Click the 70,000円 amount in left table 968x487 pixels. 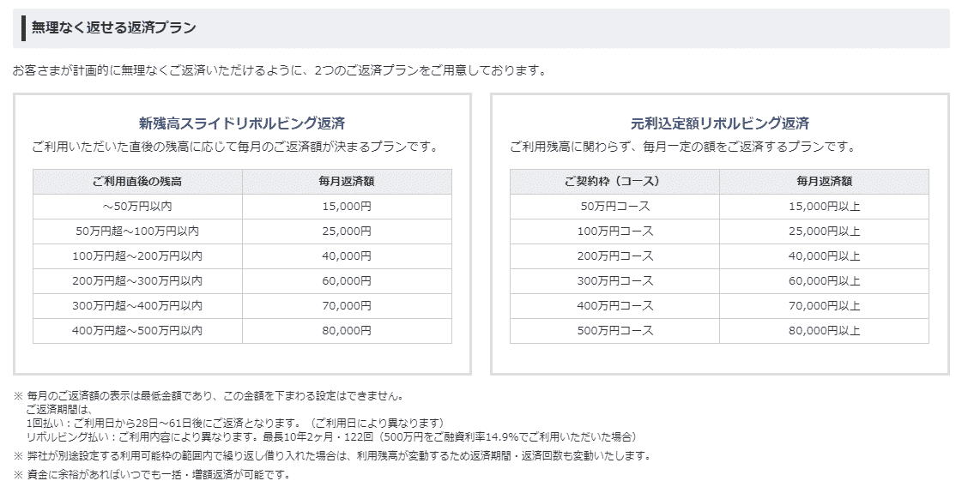point(347,306)
